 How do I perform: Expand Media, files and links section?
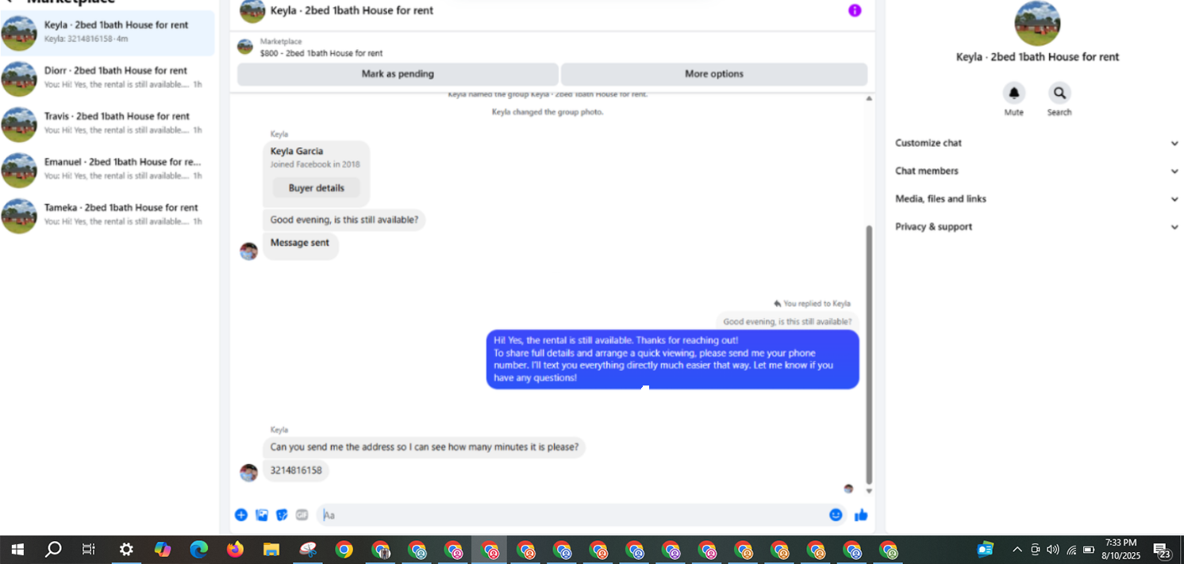[1036, 198]
